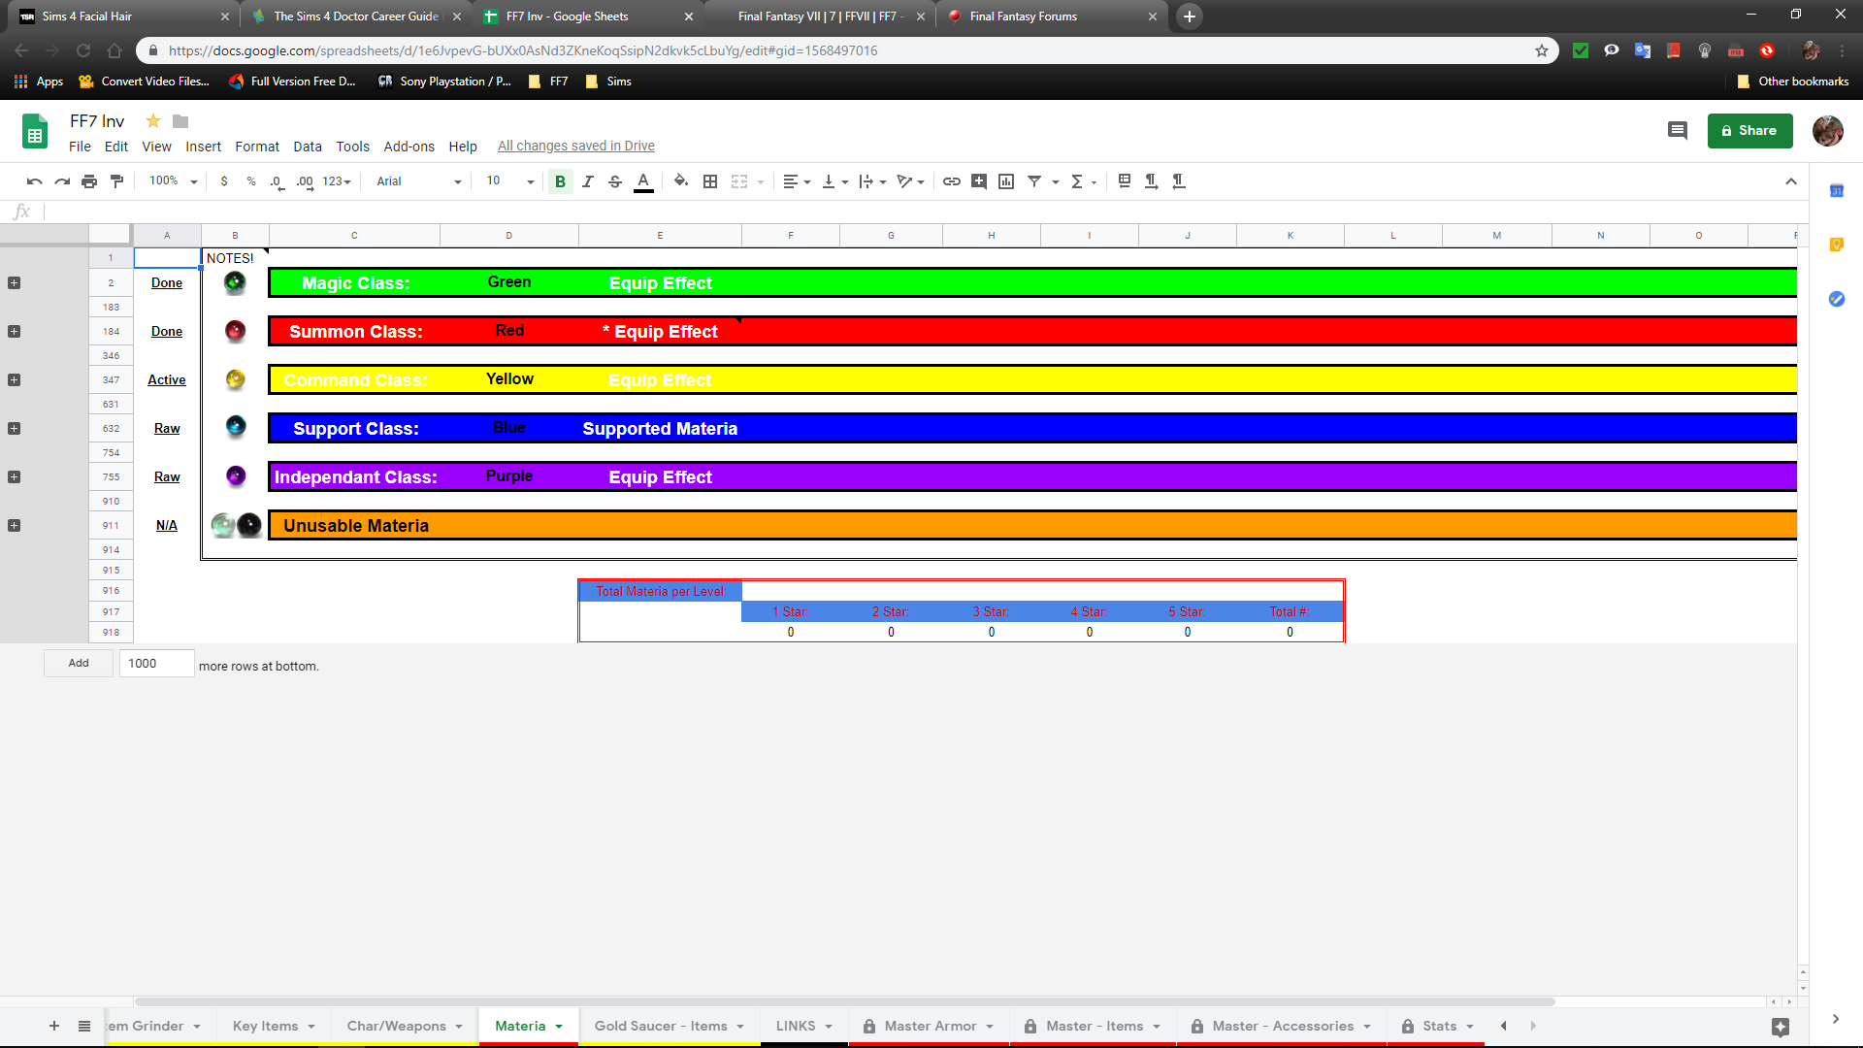Viewport: 1863px width, 1048px height.
Task: Click the Undo toolbar icon
Action: pyautogui.click(x=35, y=181)
